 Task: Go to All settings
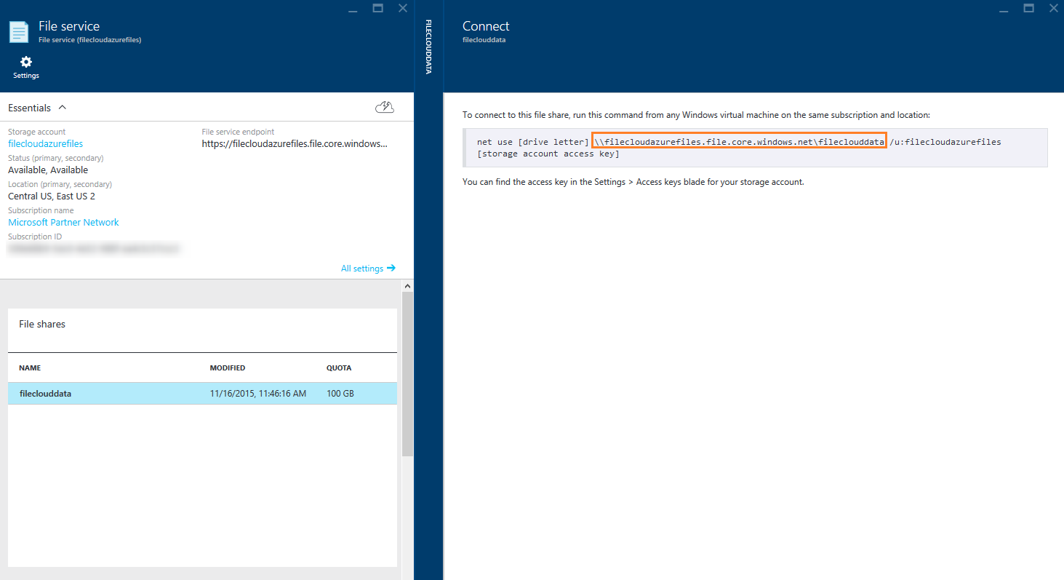[368, 269]
